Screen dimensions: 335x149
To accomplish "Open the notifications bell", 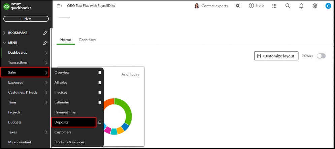I will point(301,6).
